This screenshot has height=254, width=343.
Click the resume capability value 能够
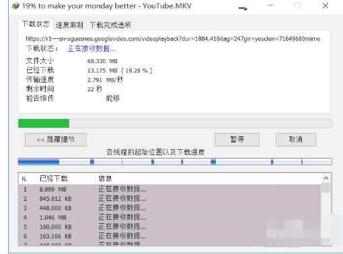113,98
